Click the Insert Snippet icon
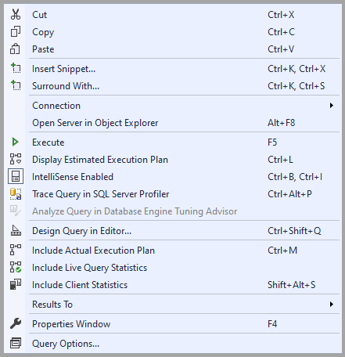The image size is (345, 357). tap(16, 69)
